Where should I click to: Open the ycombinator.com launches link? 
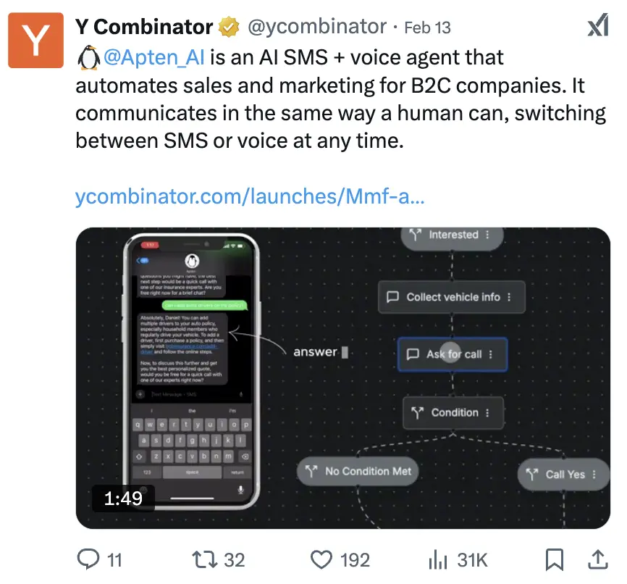click(250, 196)
